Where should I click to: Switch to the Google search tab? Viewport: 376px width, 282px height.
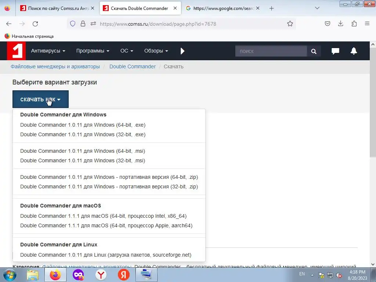coord(222,8)
